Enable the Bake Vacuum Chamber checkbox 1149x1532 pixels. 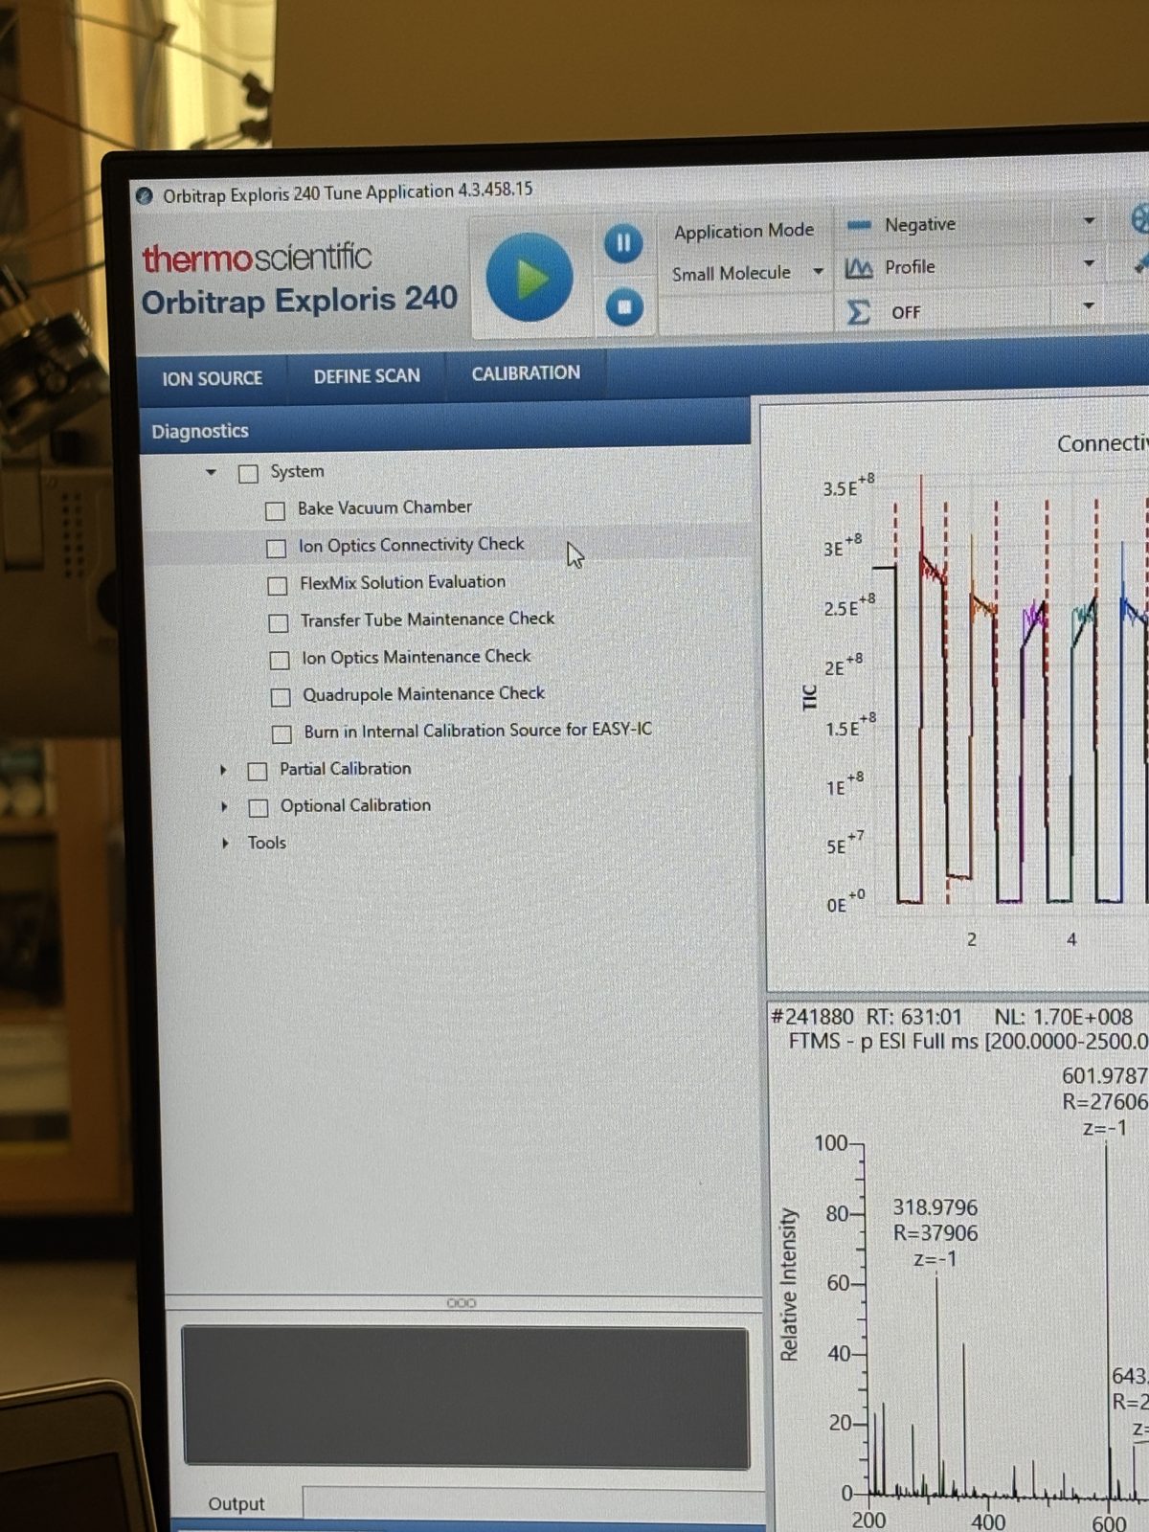tap(275, 510)
